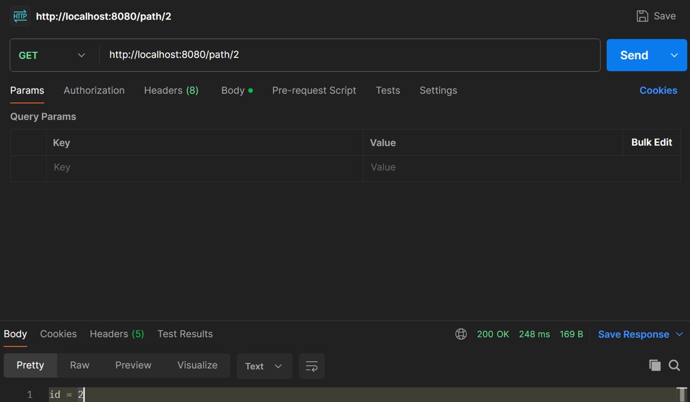Click the query param Key field

click(x=204, y=168)
